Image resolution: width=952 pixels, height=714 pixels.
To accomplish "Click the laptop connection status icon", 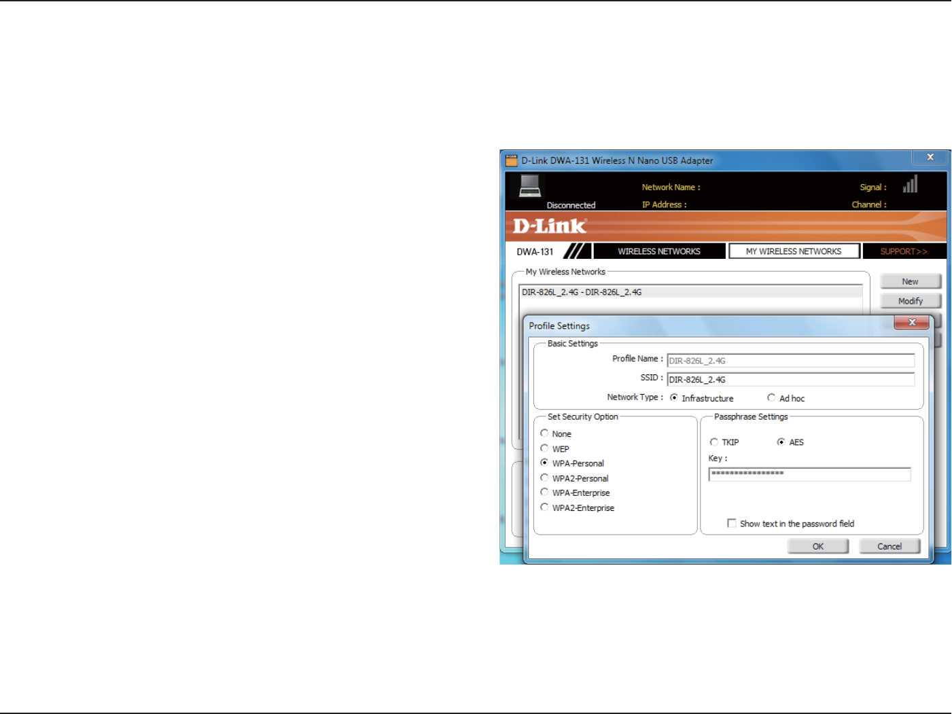I will click(530, 185).
